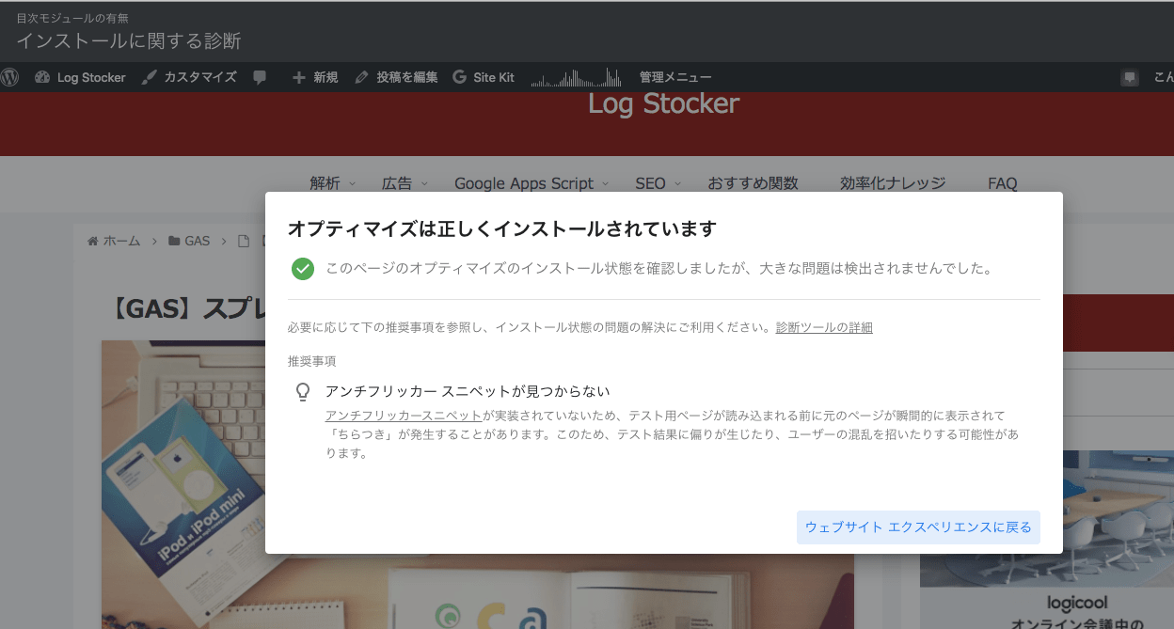Click ホーム breadcrumb link

coord(114,241)
